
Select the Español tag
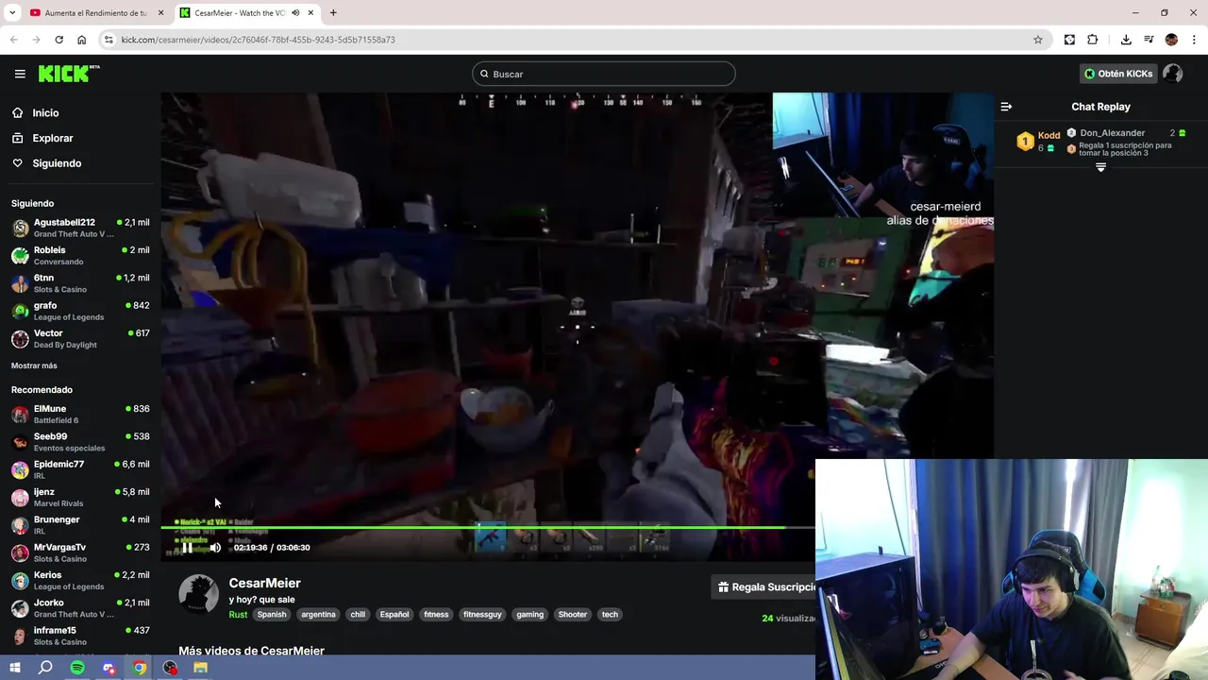pyautogui.click(x=394, y=614)
